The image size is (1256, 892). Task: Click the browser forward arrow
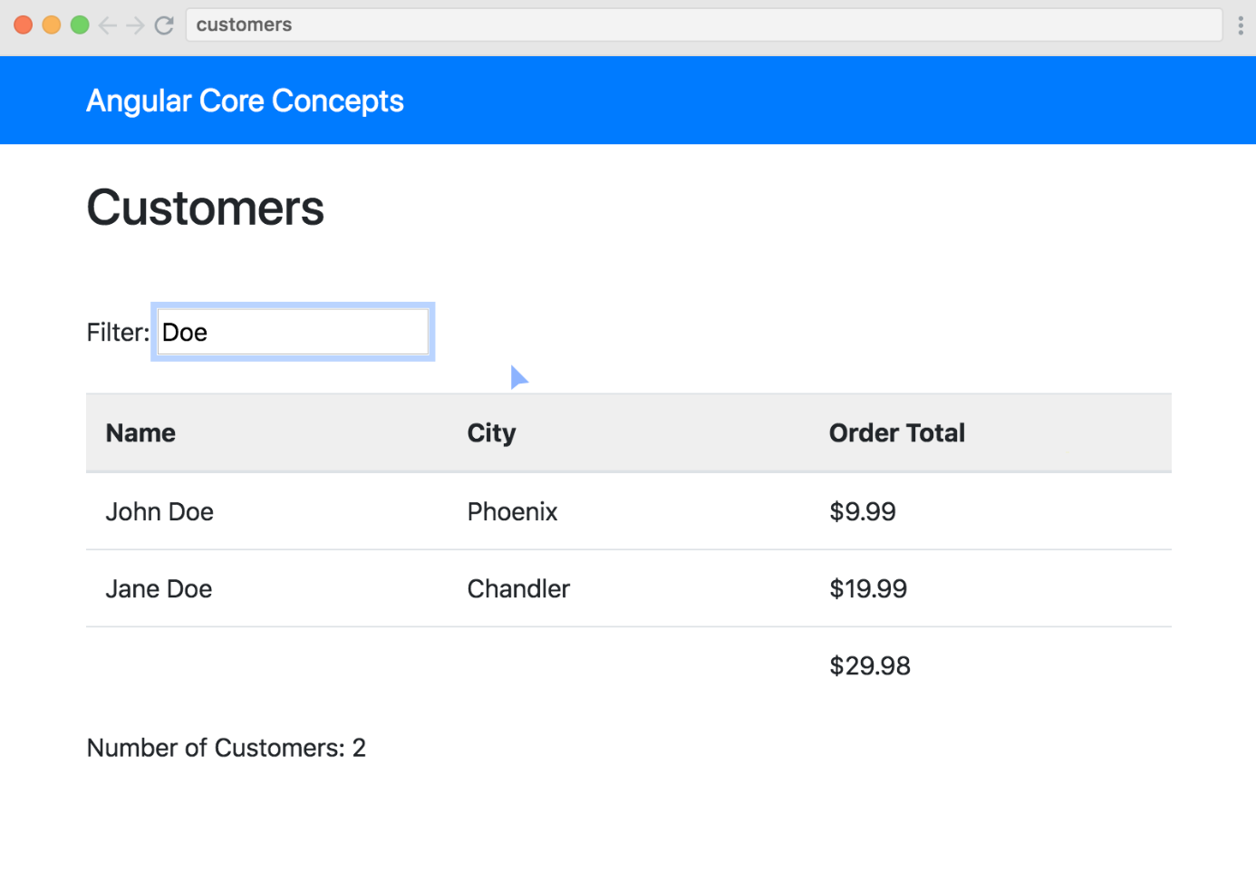[136, 25]
